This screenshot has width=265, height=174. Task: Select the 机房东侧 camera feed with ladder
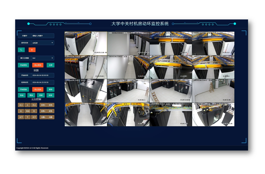213,91
